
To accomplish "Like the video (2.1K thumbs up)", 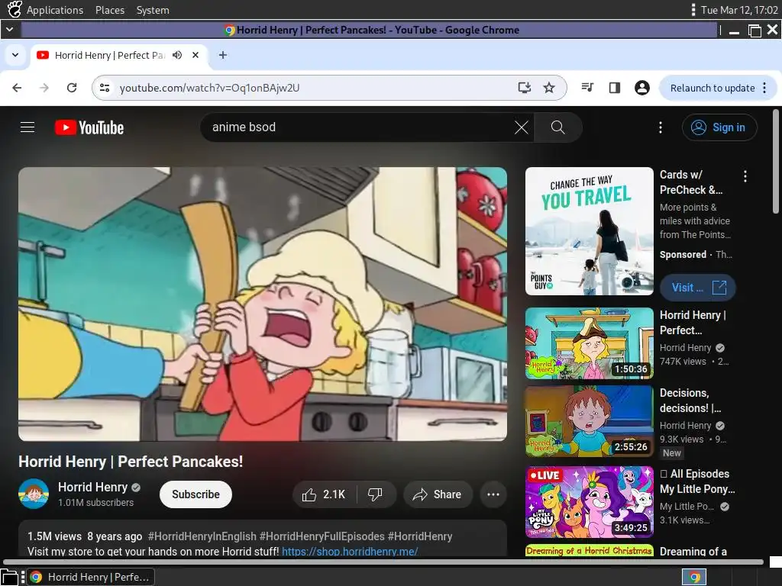I will click(x=324, y=494).
